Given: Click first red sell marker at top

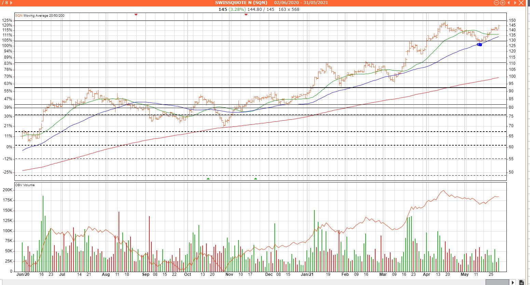Looking at the screenshot, I should (136, 14).
